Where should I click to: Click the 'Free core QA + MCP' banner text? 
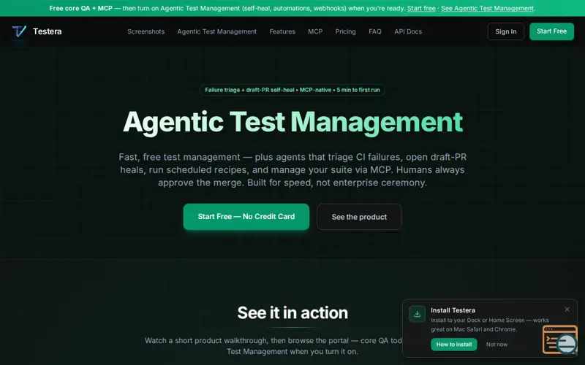(81, 8)
